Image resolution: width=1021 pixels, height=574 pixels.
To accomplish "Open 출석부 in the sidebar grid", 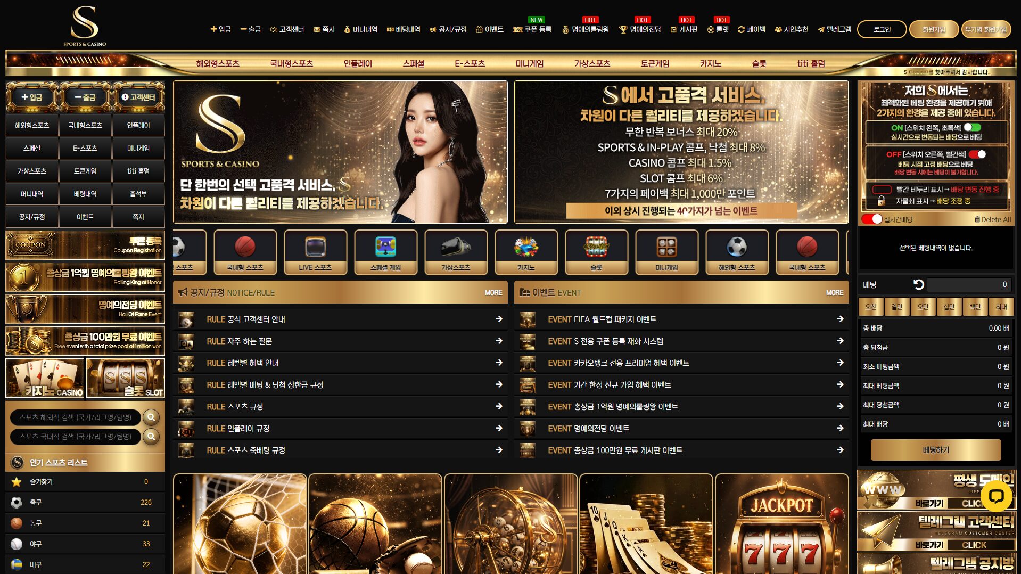I will pyautogui.click(x=138, y=194).
